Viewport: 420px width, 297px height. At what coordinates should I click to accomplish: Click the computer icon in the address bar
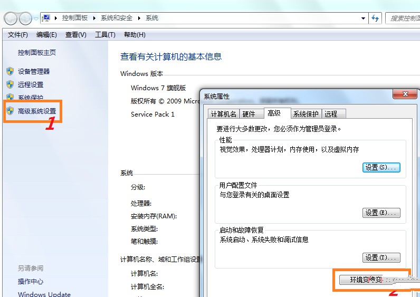coord(46,18)
